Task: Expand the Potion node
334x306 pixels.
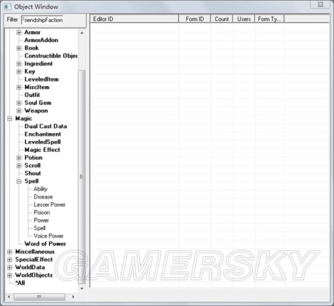Action: pyautogui.click(x=19, y=158)
